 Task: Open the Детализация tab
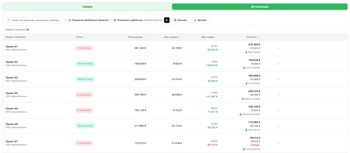point(260,7)
